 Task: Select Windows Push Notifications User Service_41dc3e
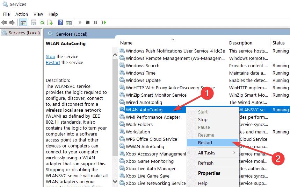tap(175, 51)
